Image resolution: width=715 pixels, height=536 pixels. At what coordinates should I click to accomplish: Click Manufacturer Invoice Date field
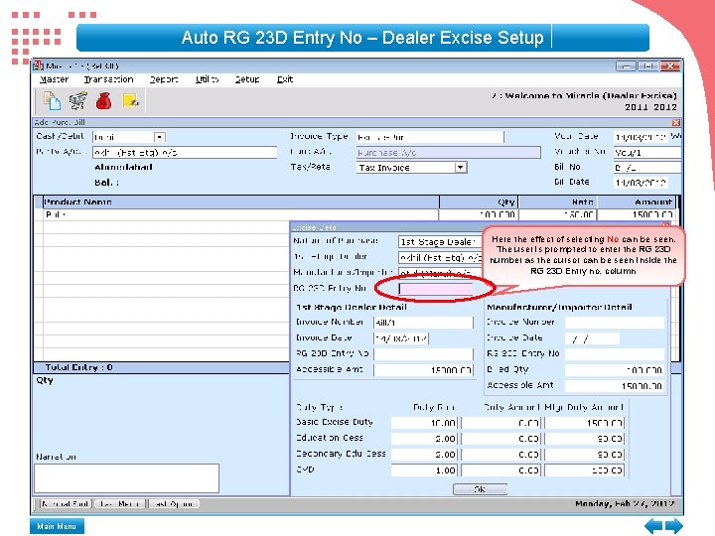point(592,338)
